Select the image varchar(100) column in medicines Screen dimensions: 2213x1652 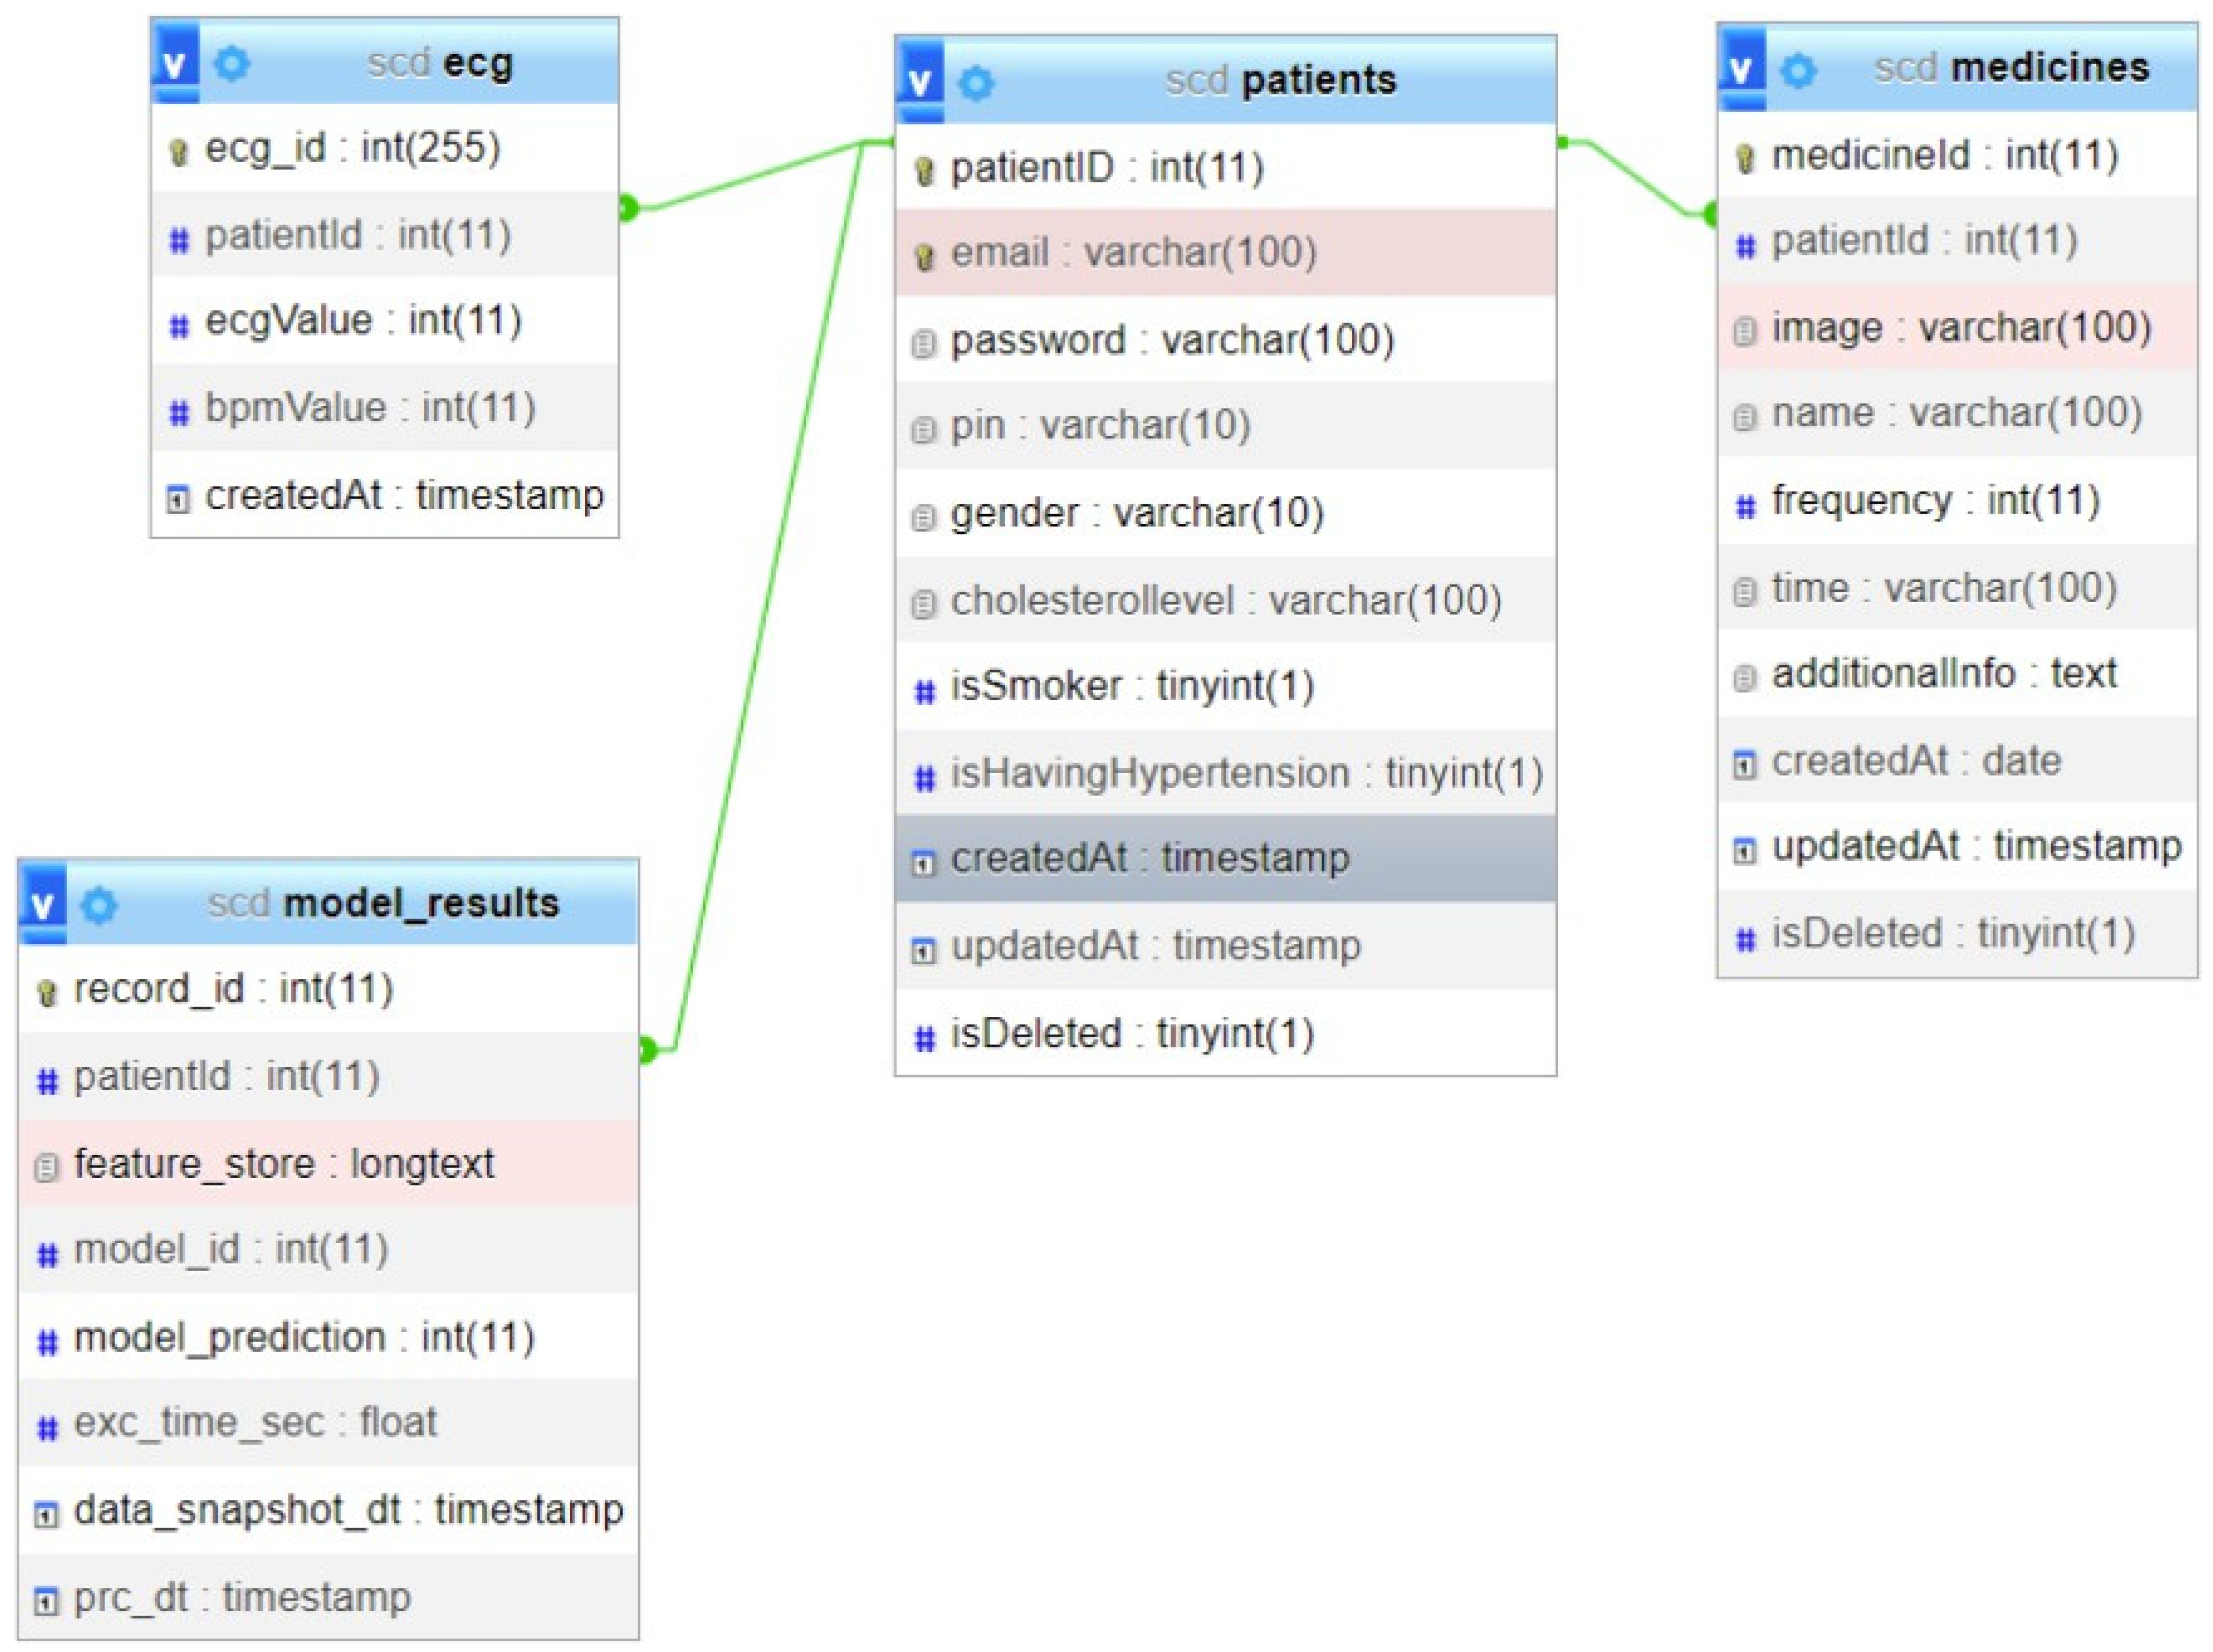pos(1957,327)
